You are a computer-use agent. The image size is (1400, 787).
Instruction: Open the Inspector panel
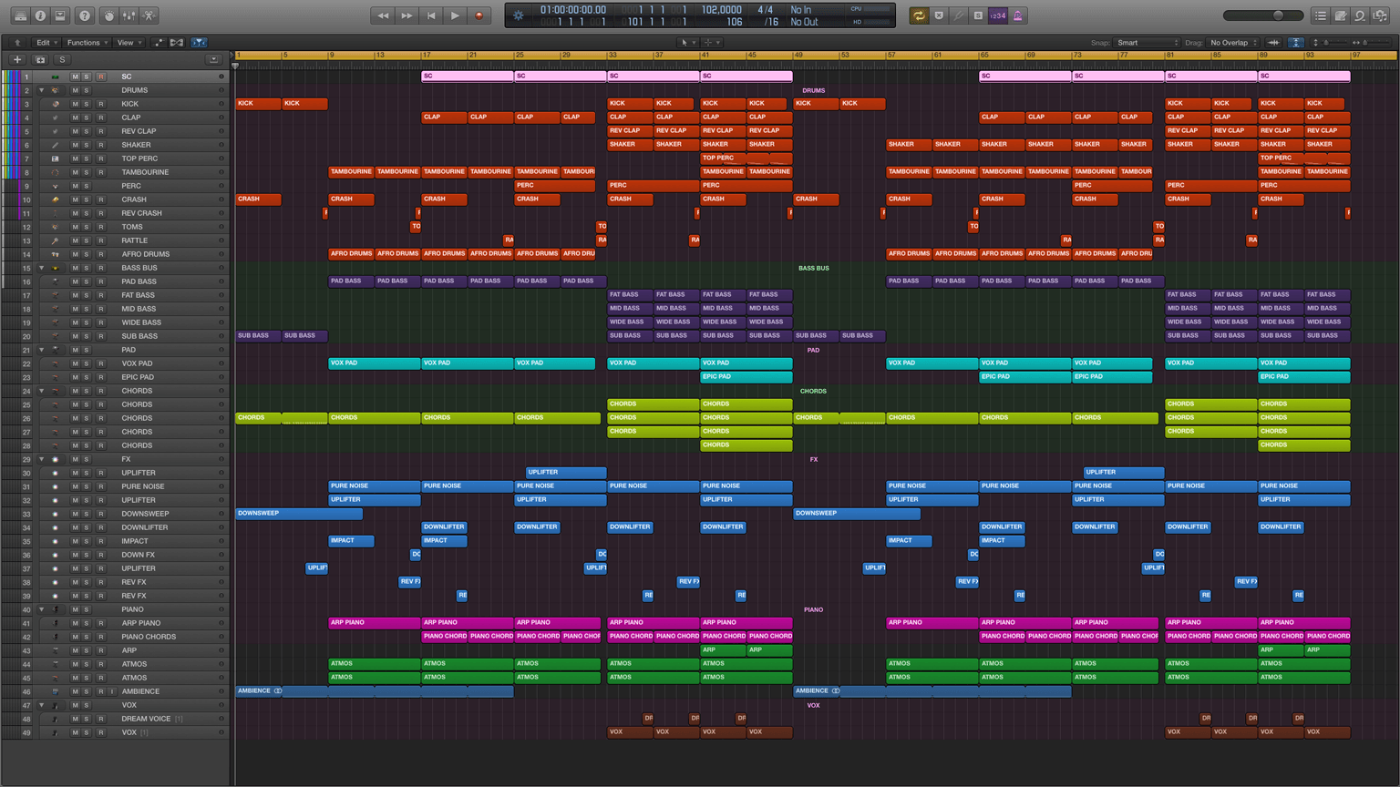pyautogui.click(x=39, y=15)
